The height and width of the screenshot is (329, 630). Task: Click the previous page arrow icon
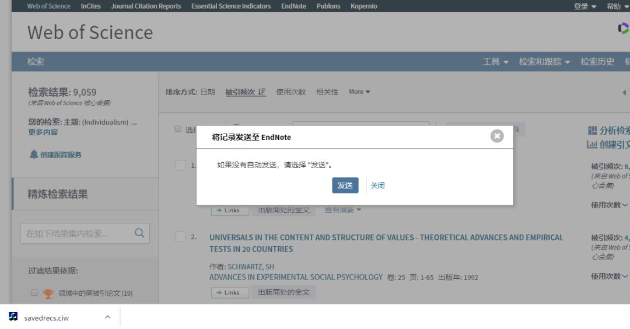click(624, 92)
